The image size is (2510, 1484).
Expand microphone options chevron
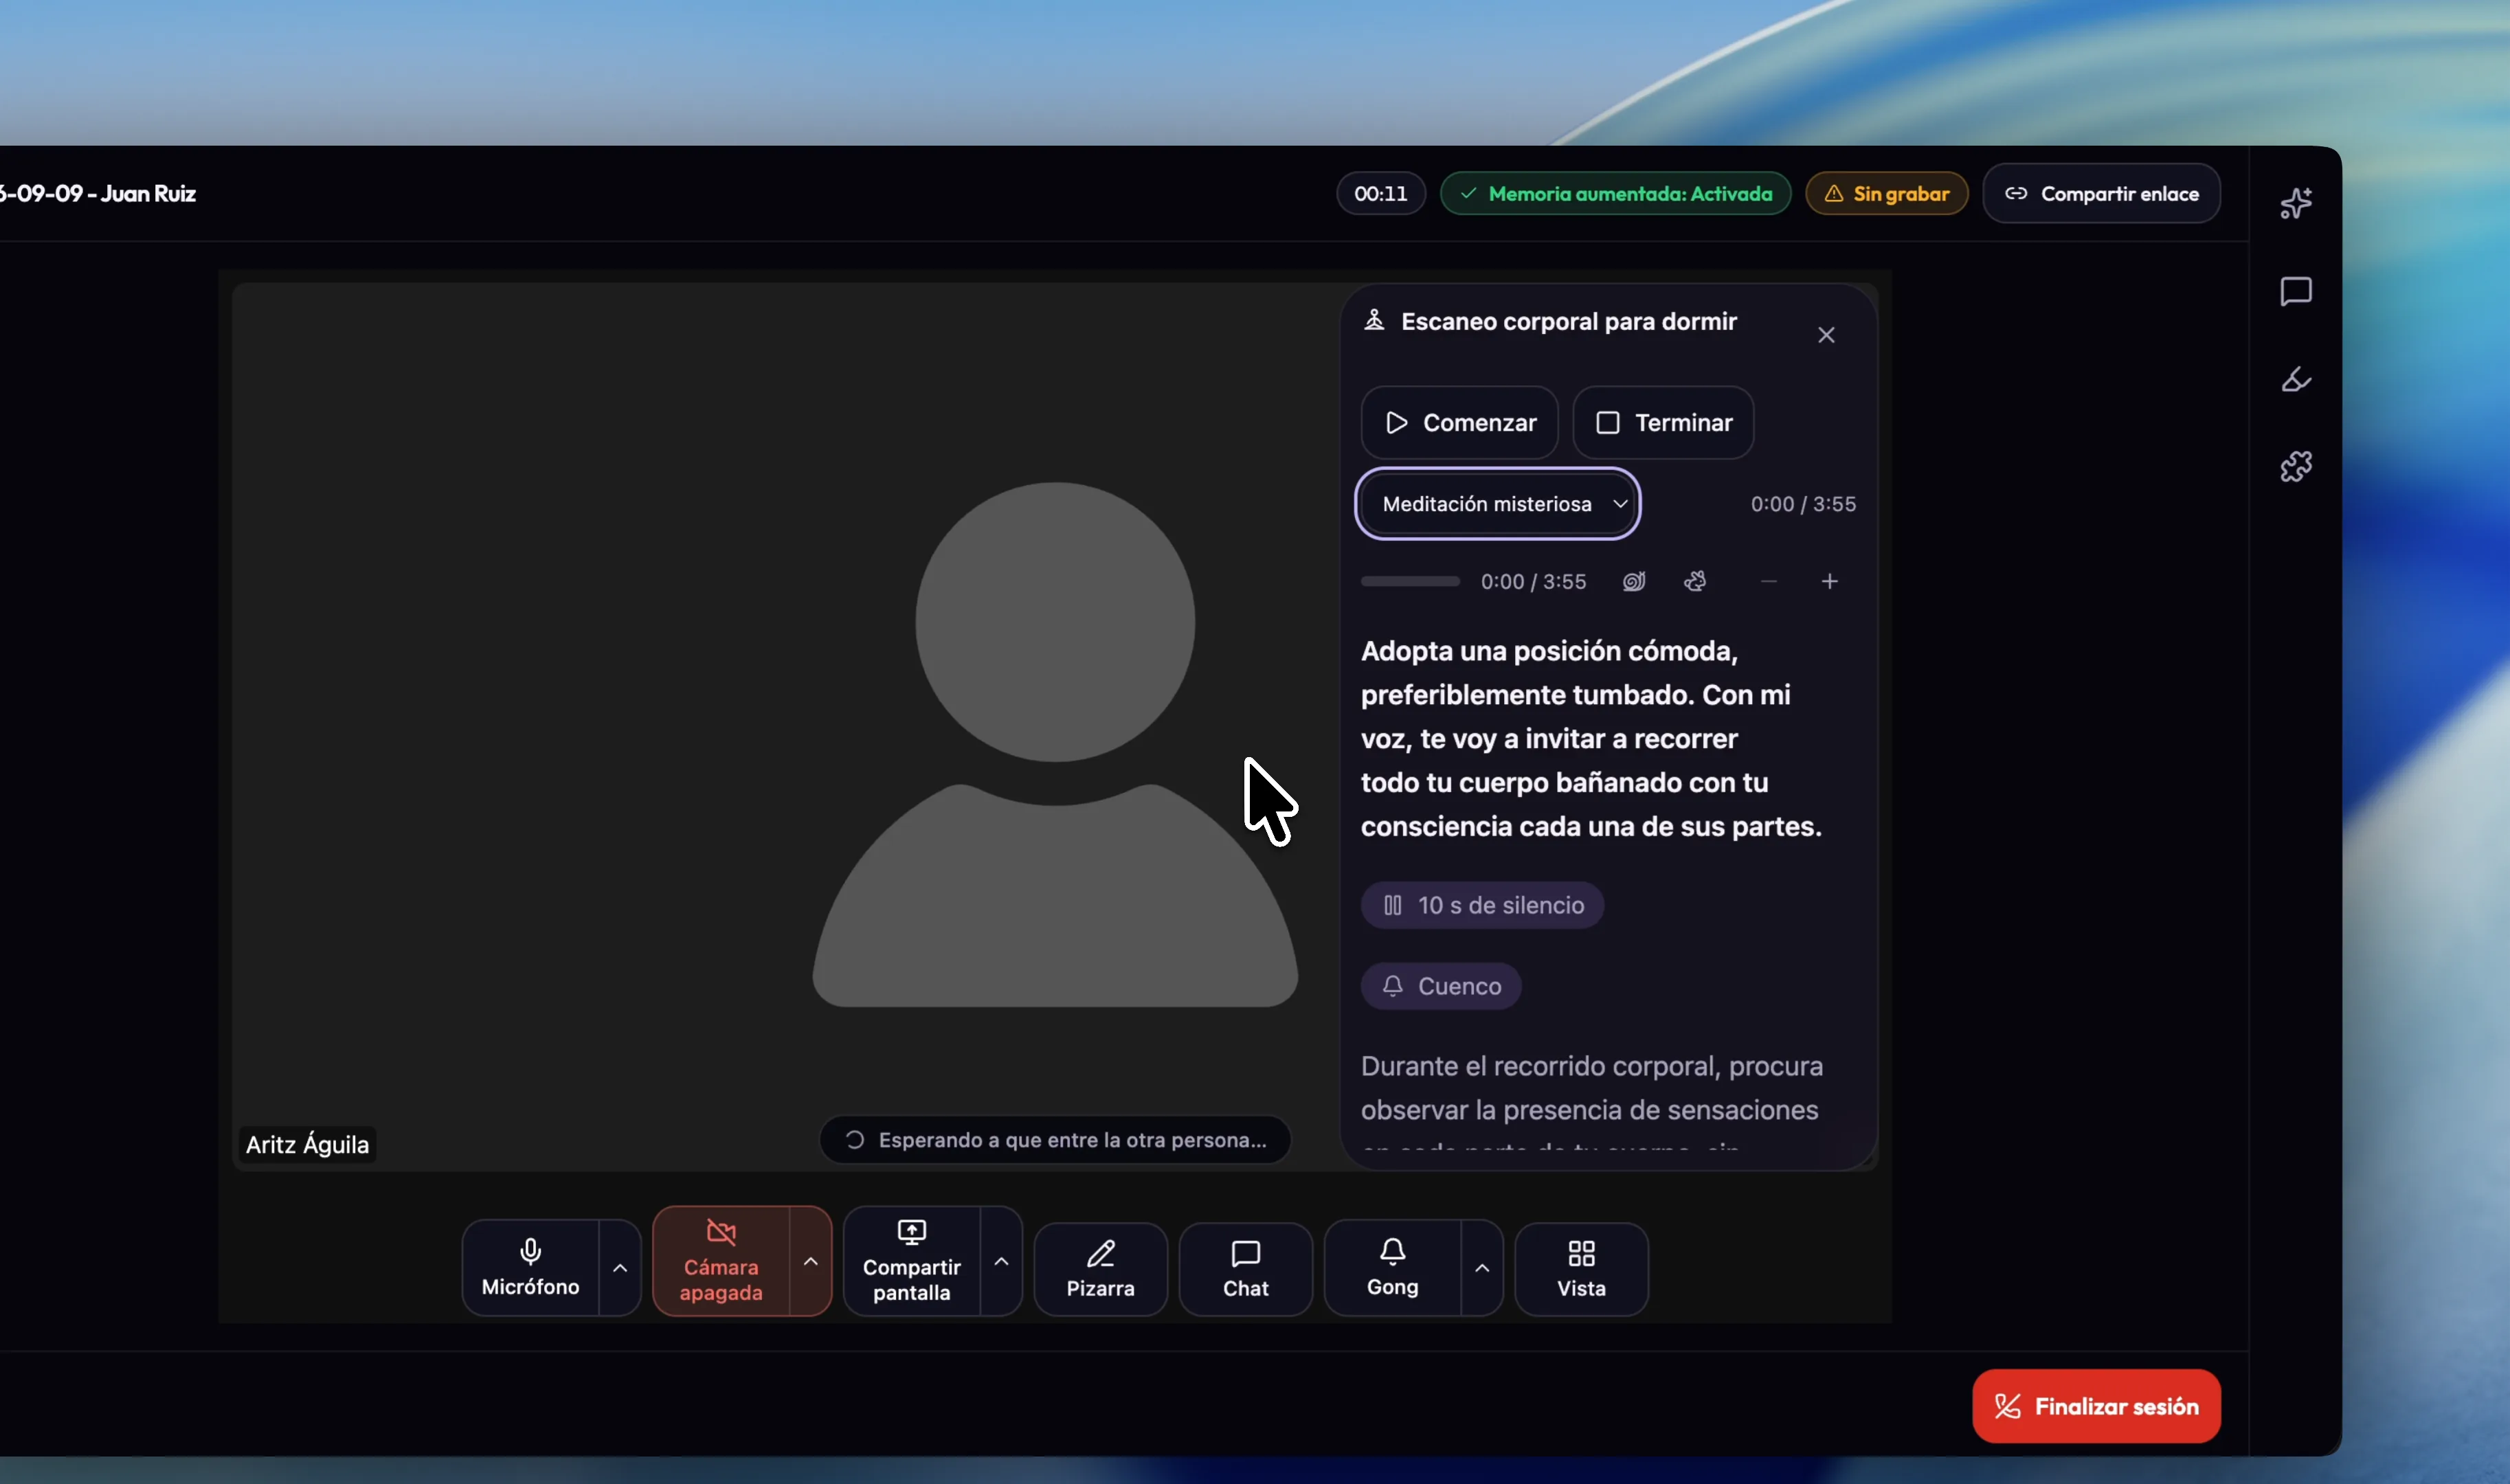(620, 1268)
